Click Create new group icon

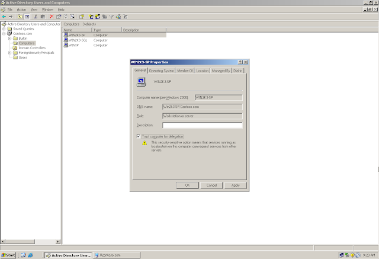98,17
